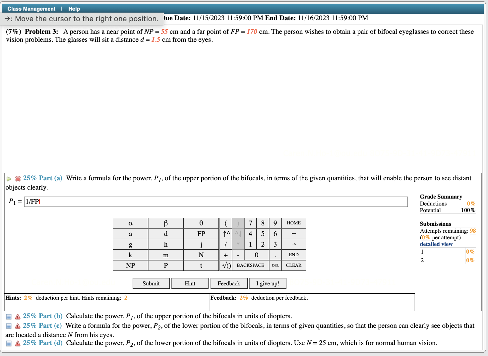Image resolution: width=488 pixels, height=356 pixels.
Task: Insert variable k from keypad
Action: (x=130, y=255)
